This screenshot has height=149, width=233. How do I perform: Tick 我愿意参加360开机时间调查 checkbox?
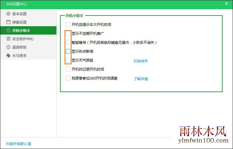tap(68, 78)
